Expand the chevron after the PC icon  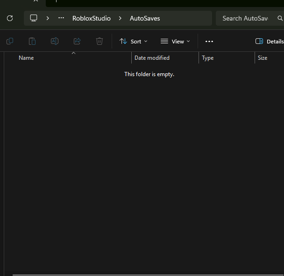point(48,18)
